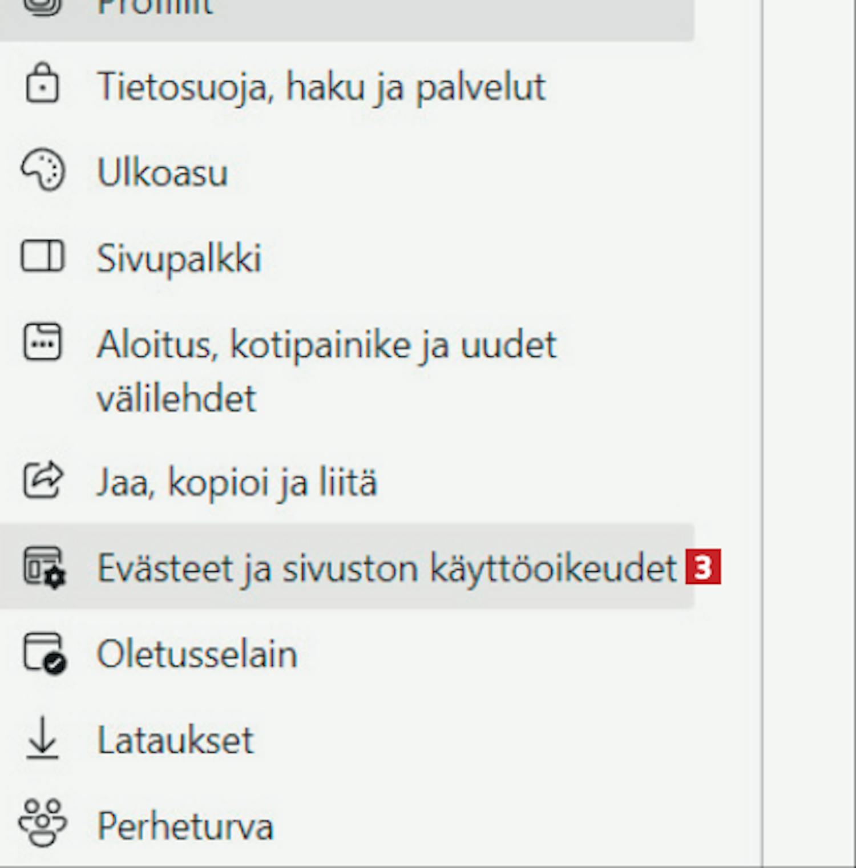Screen dimensions: 856x868
Task: Click the Aloitus start page window icon
Action: [x=43, y=342]
